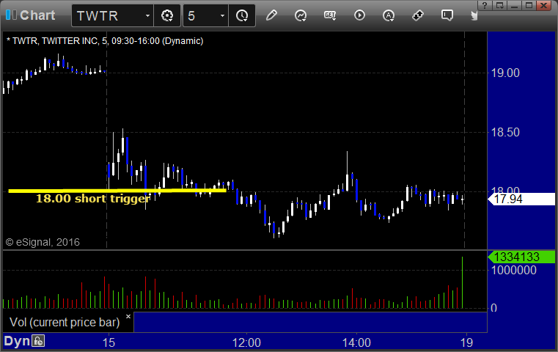This screenshot has height=352, width=558.
Task: Select the Vol (current price bar) label
Action: pos(65,322)
